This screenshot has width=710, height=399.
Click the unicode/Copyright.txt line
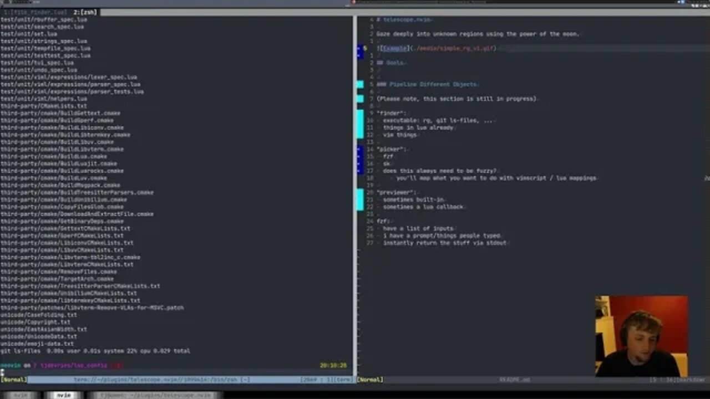click(x=35, y=322)
